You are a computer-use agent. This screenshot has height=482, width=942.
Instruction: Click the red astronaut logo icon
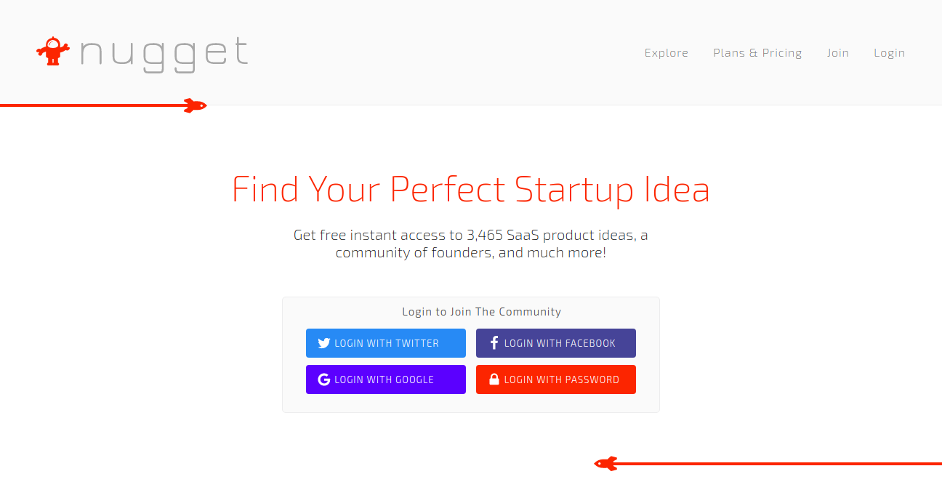click(x=52, y=51)
